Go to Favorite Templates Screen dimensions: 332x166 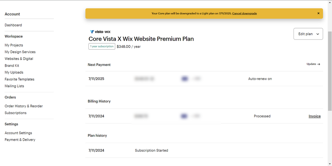19,79
